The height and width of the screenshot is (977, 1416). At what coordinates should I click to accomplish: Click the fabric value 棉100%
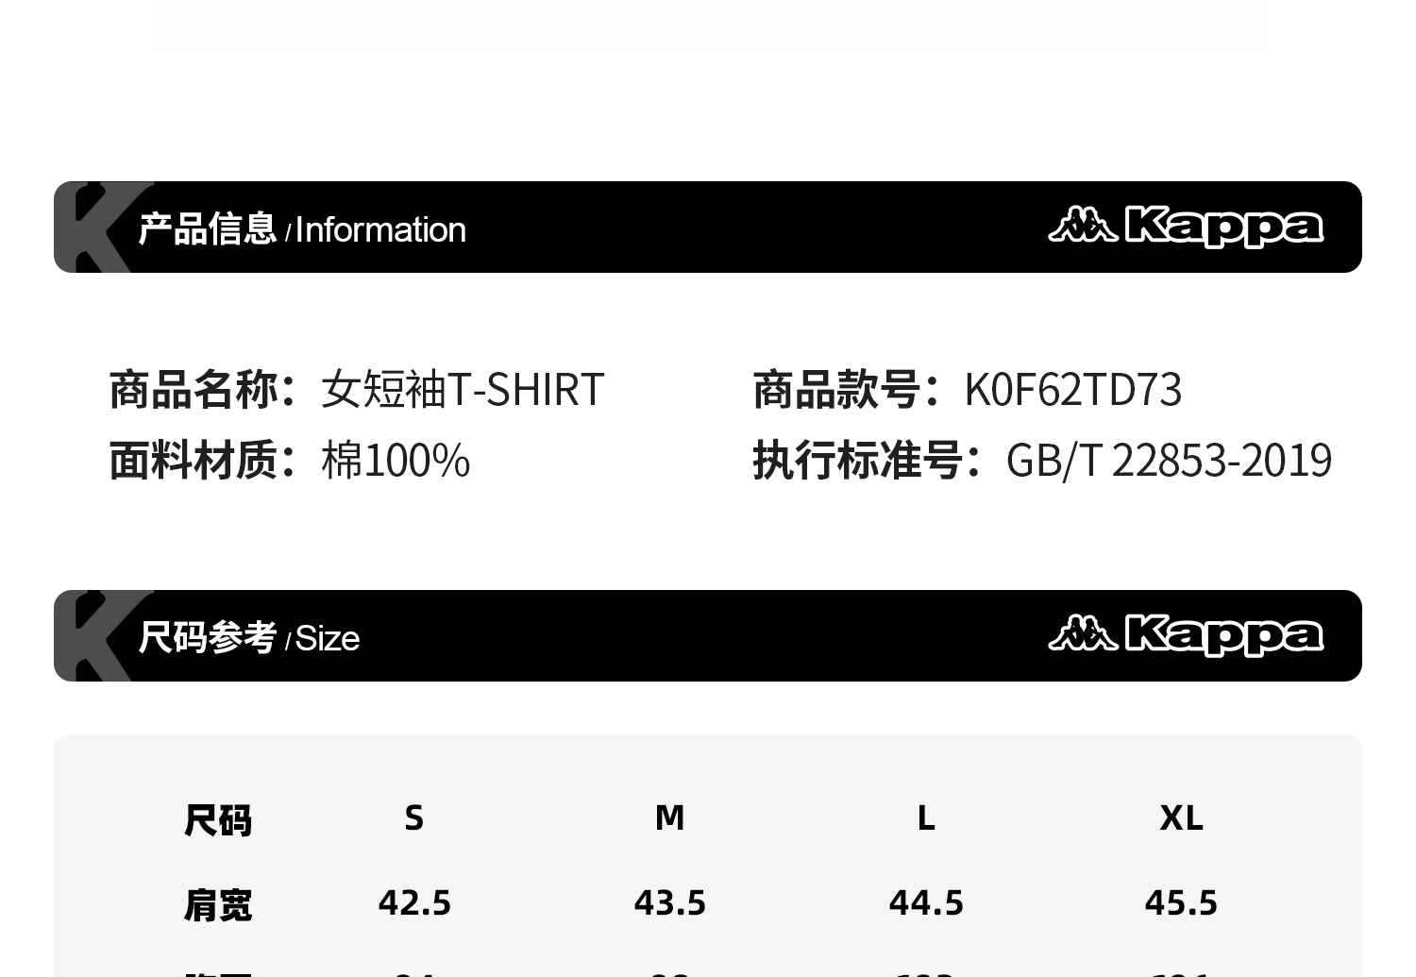[x=396, y=461]
